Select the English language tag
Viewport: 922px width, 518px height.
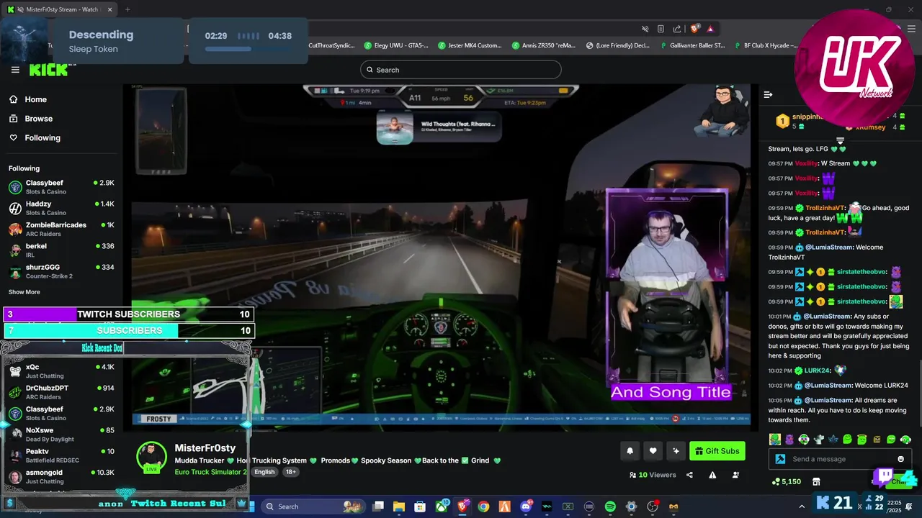(264, 472)
